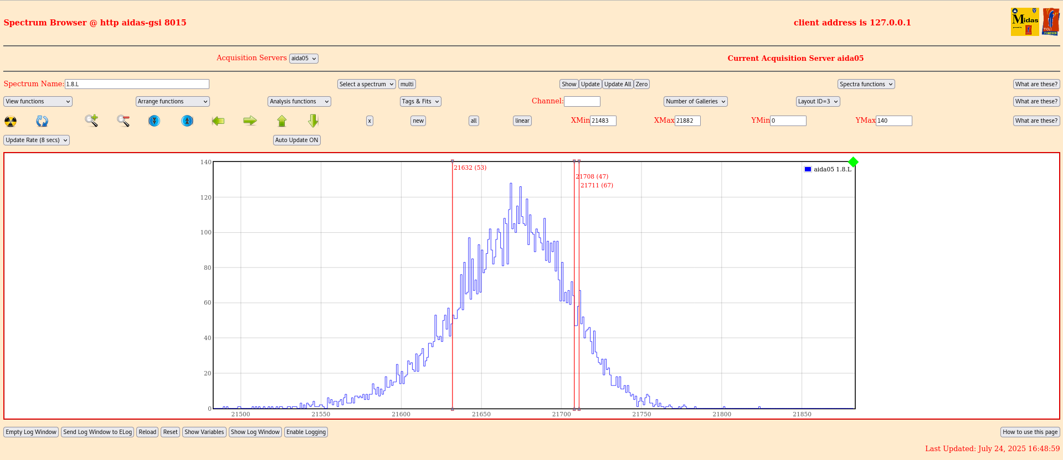Expand the Update Rate dropdown
The height and width of the screenshot is (460, 1063).
(x=37, y=140)
